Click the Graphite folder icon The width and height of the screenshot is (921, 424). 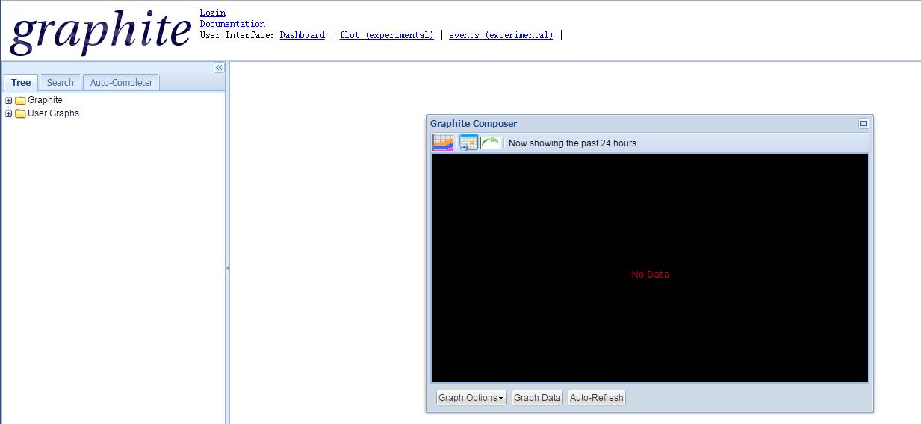click(x=20, y=100)
